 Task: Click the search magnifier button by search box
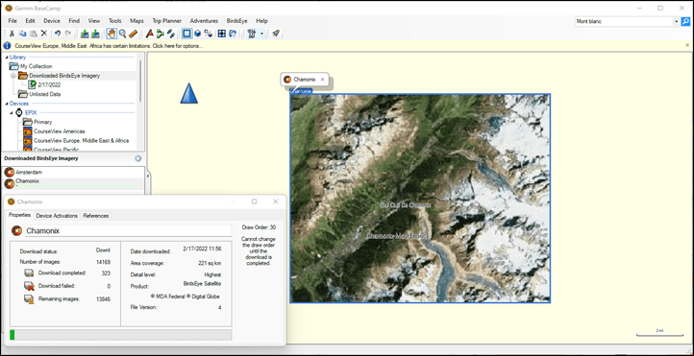point(685,21)
